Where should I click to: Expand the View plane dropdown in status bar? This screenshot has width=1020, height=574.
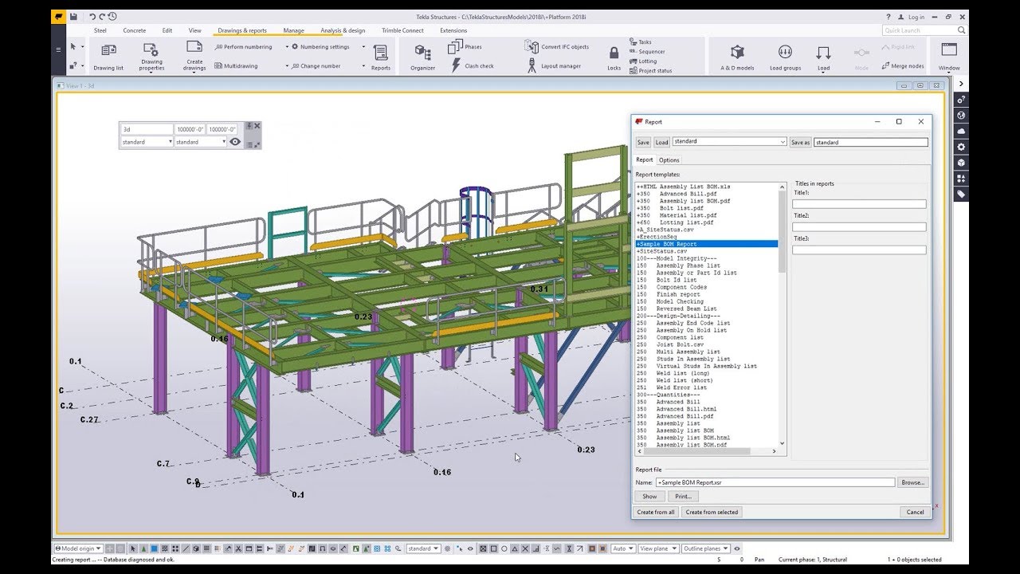pos(674,548)
